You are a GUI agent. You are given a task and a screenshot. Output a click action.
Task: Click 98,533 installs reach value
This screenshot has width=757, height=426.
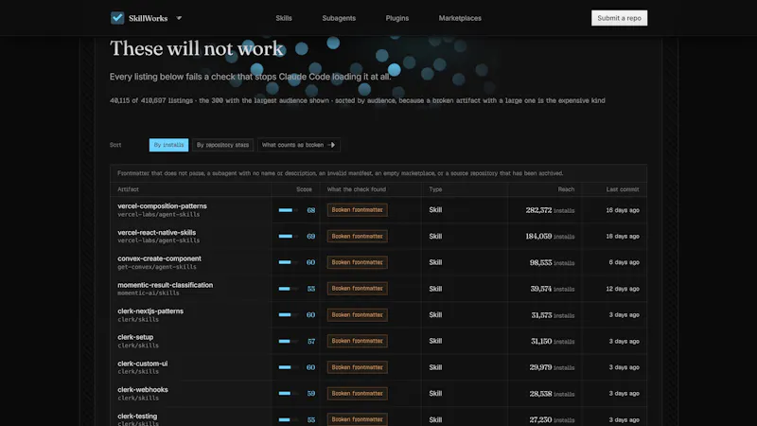(x=552, y=262)
